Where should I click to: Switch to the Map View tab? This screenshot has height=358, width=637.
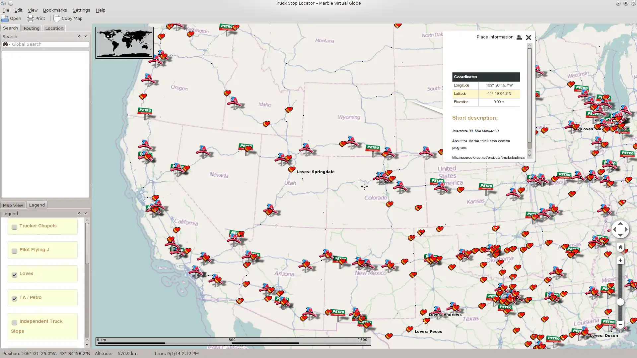click(13, 205)
